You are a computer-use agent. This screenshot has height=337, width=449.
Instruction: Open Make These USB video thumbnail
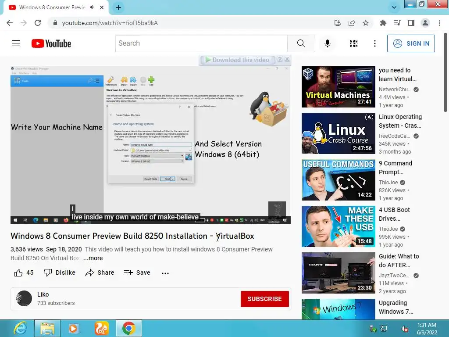[338, 226]
